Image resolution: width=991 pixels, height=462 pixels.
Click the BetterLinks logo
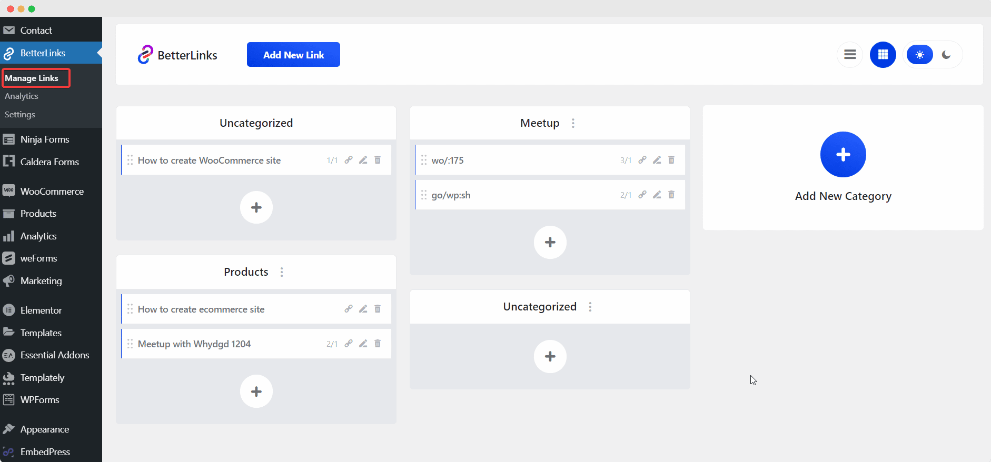pyautogui.click(x=177, y=55)
